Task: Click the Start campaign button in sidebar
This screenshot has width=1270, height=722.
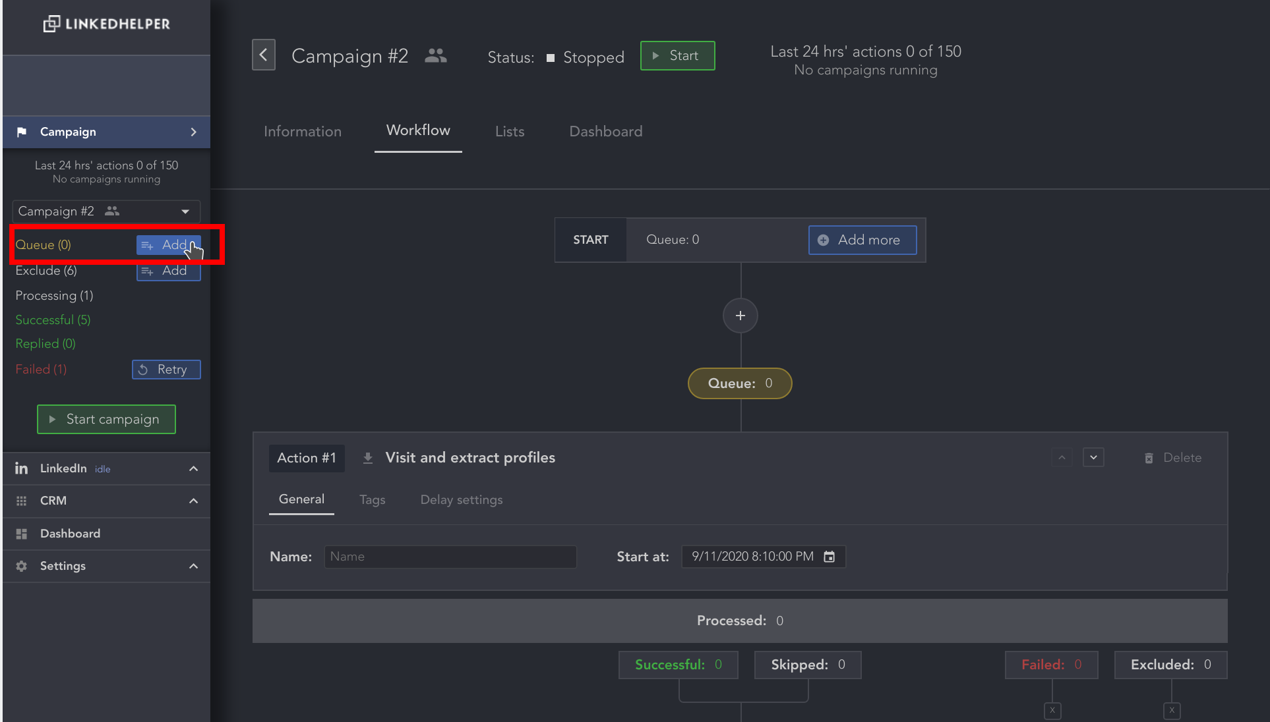Action: (106, 419)
